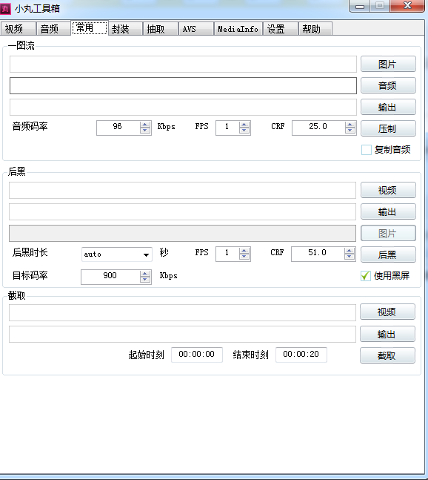Click the 后黑 button
Screen dimensions: 428x480
(388, 254)
